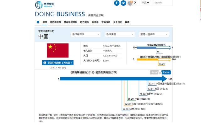This screenshot has height=125, width=201.
Task: Open the 选择经济体 dropdown
Action: pyautogui.click(x=86, y=34)
